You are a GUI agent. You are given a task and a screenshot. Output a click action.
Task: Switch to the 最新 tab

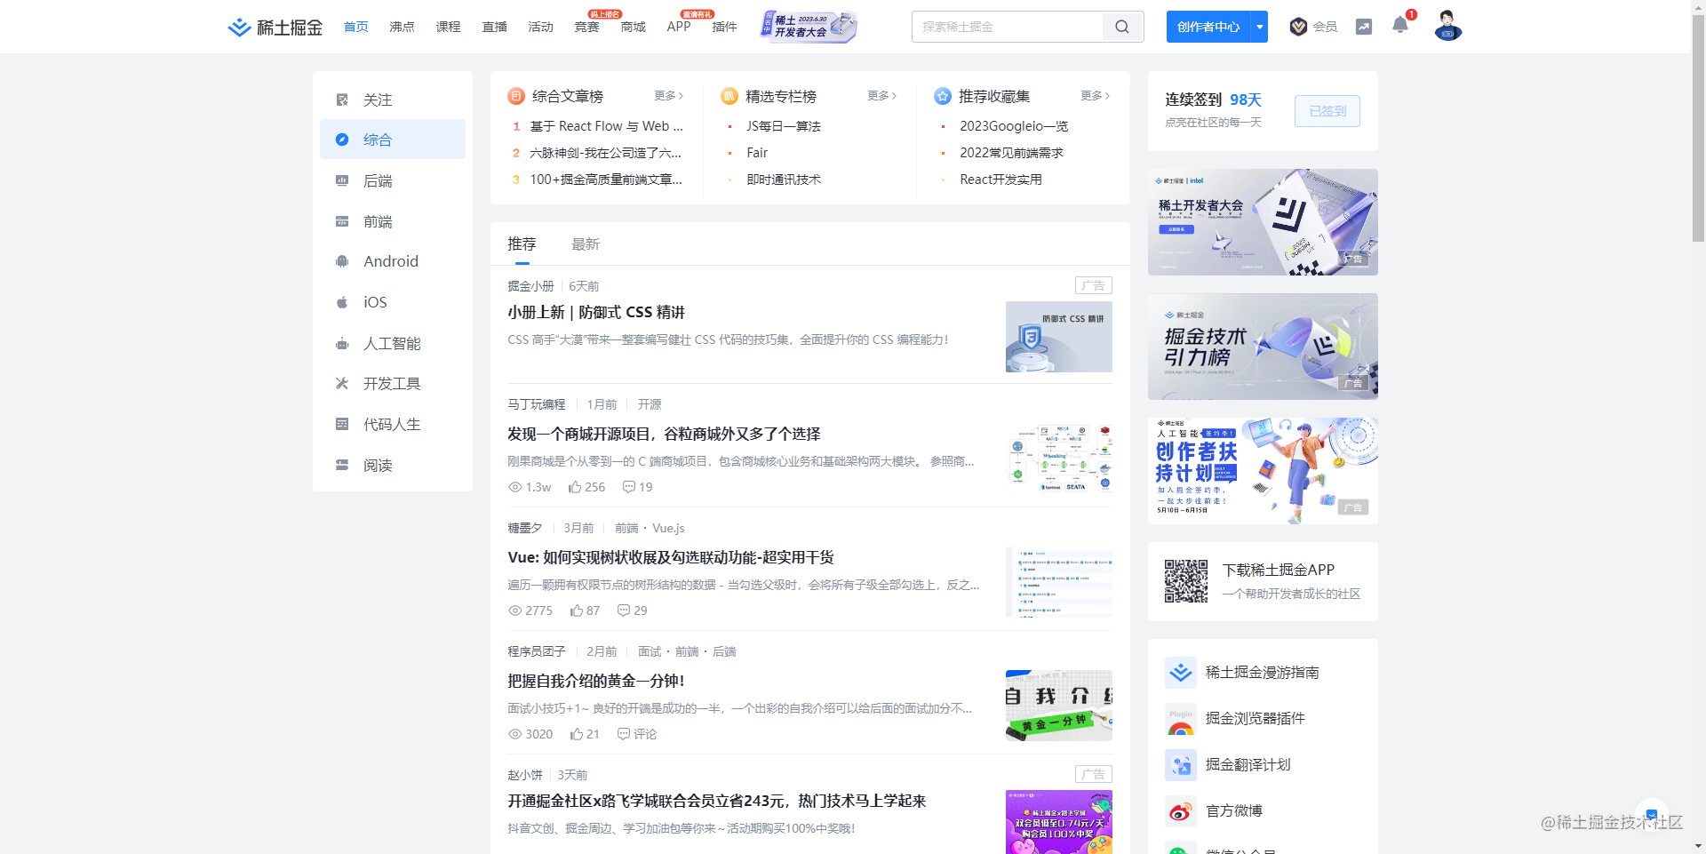586,243
